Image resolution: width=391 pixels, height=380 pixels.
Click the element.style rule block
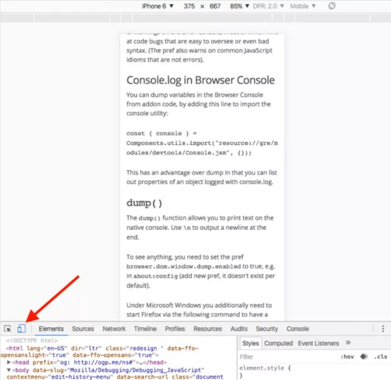coord(265,371)
